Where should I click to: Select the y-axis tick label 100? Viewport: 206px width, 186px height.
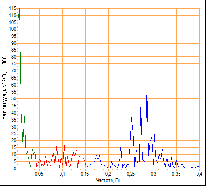pos(13,29)
